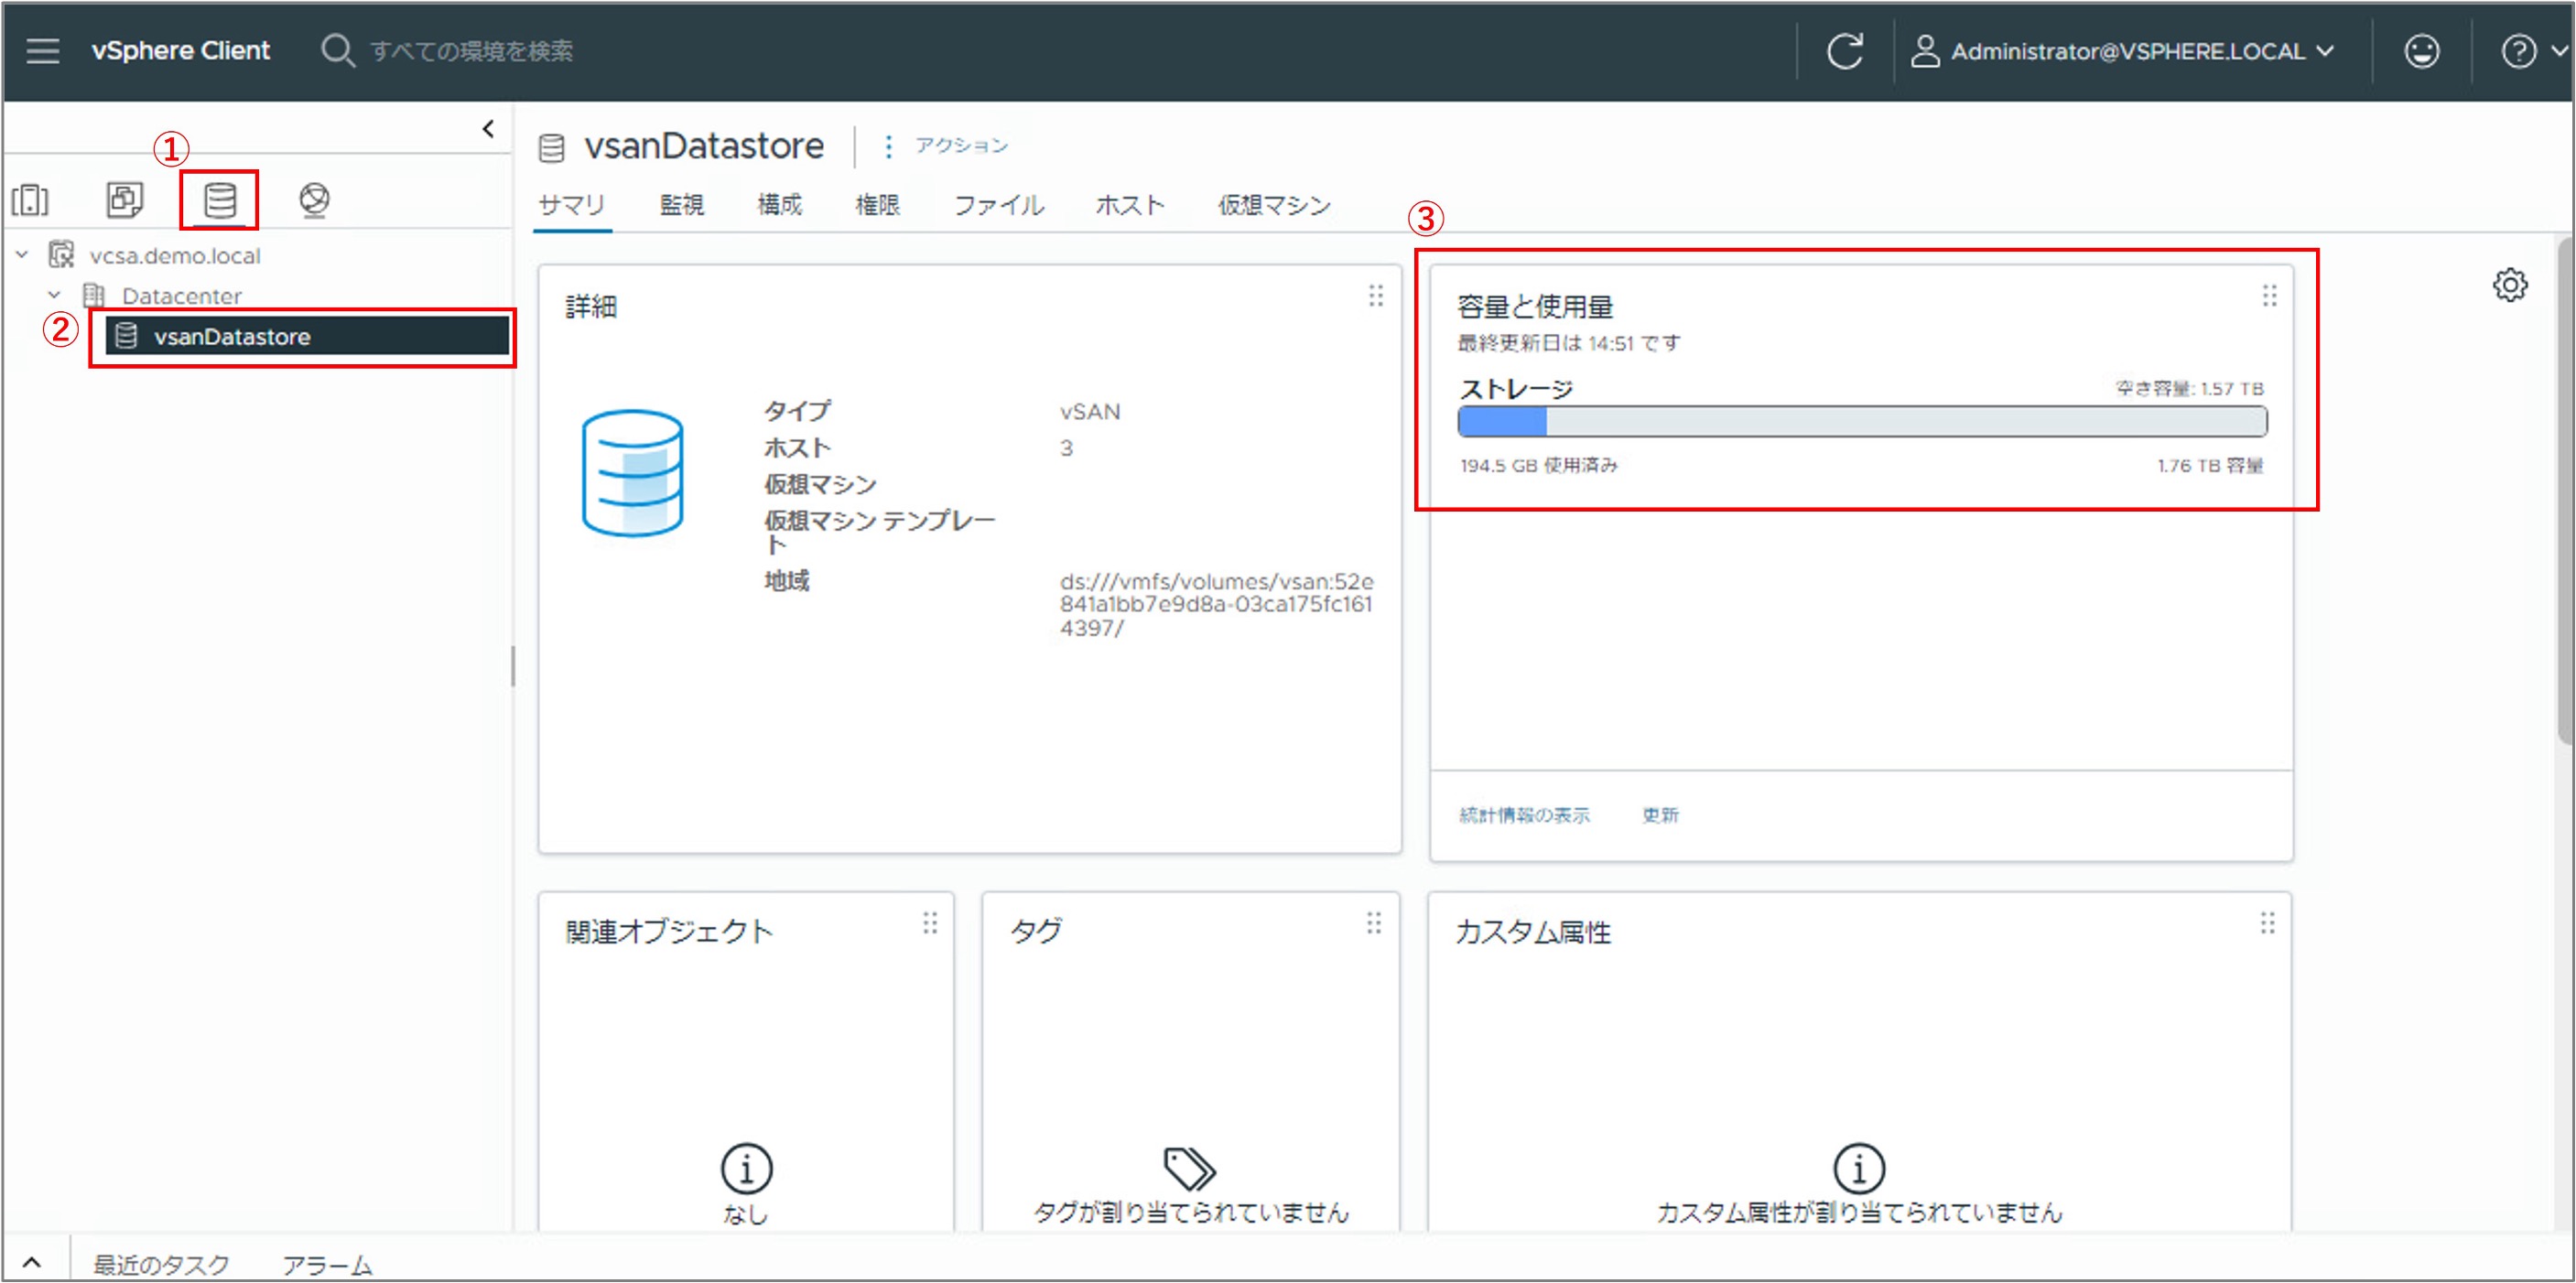Screen dimensions: 2576x1283
Task: Expand the bottom tasks panel
Action: tap(32, 1262)
